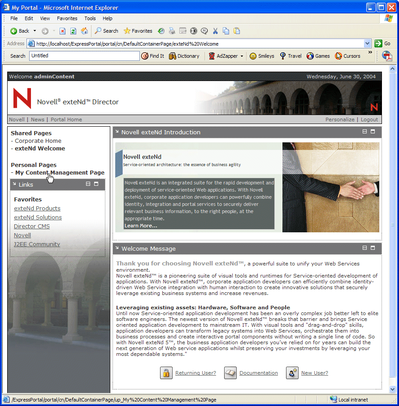Select the exteNd Welcome shared page
The height and width of the screenshot is (406, 399).
(40, 148)
